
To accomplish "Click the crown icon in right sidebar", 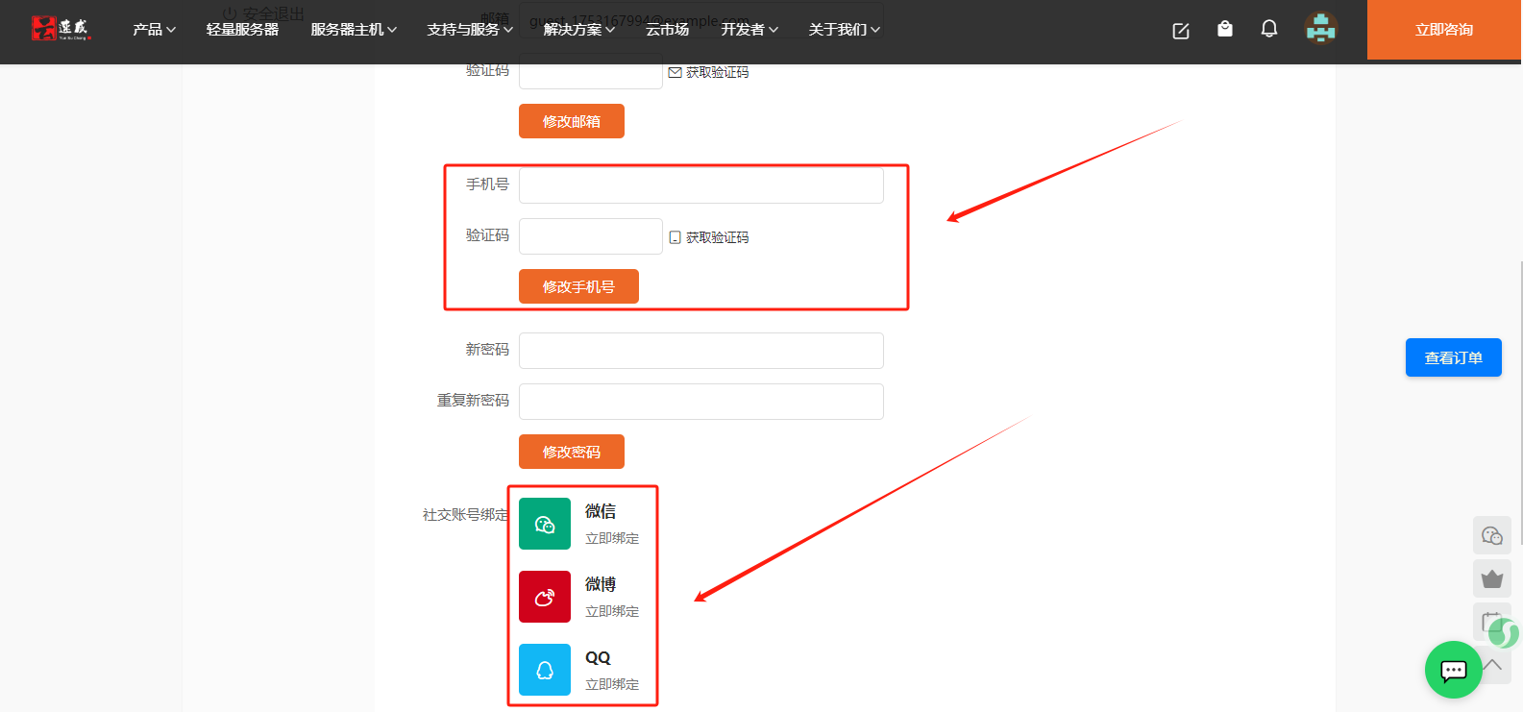I will tap(1491, 578).
